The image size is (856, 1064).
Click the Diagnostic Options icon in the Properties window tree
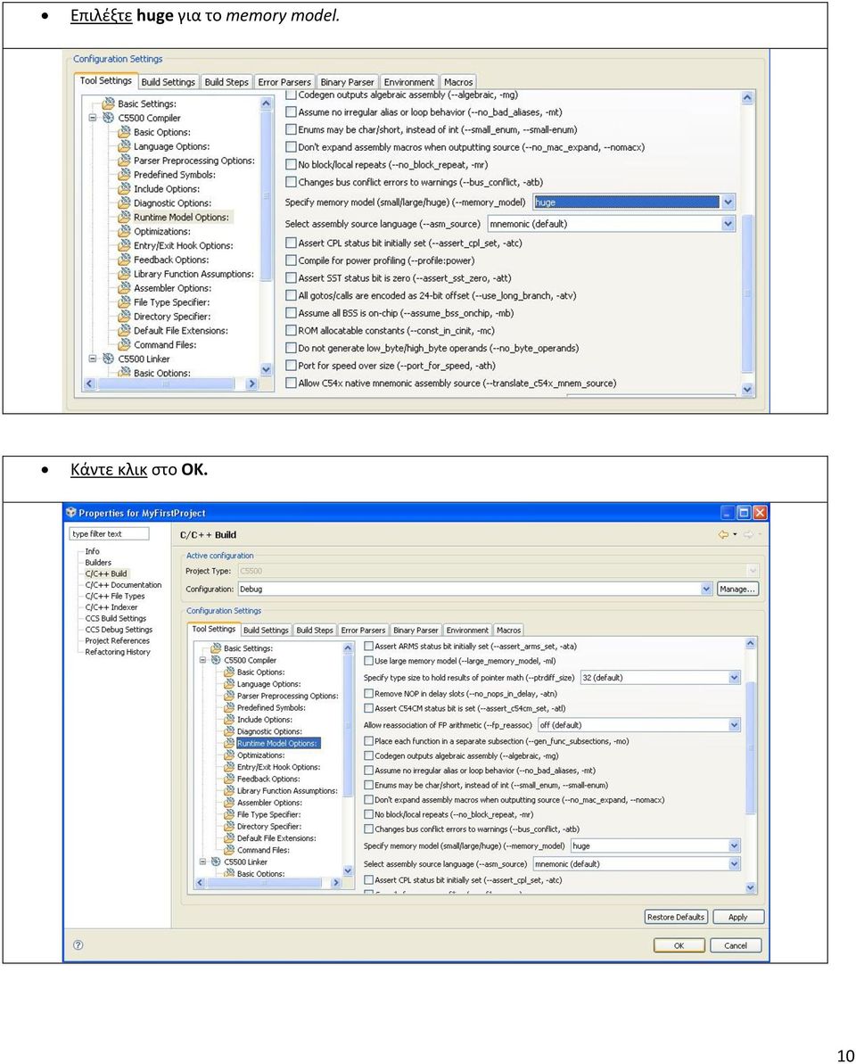229,731
